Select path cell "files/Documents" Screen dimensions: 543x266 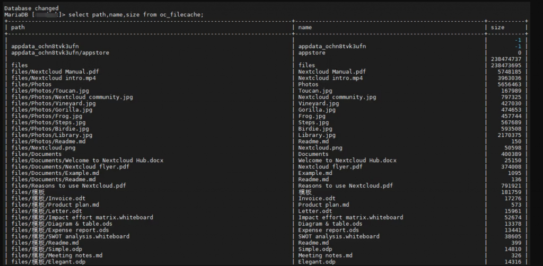coord(37,154)
